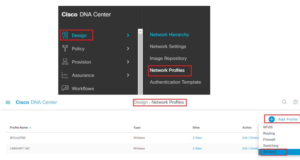Expand the Policy submenu chevron

pyautogui.click(x=128, y=48)
